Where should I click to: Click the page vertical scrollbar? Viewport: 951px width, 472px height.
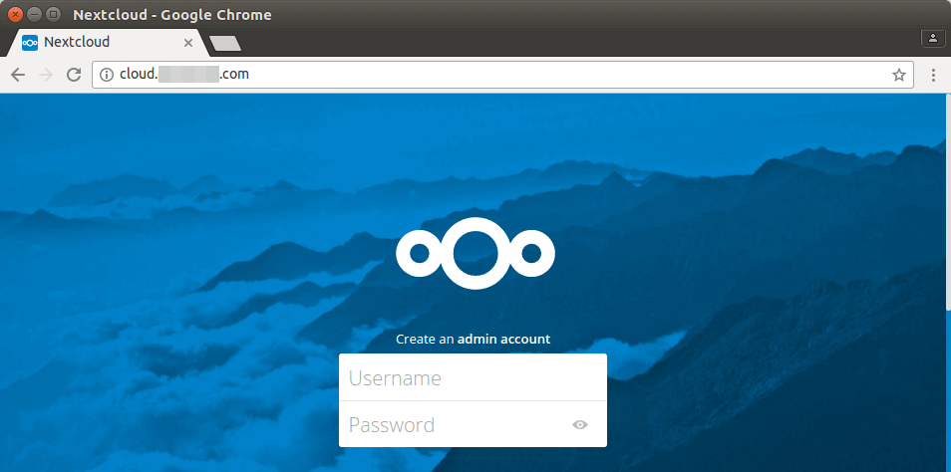(948, 202)
